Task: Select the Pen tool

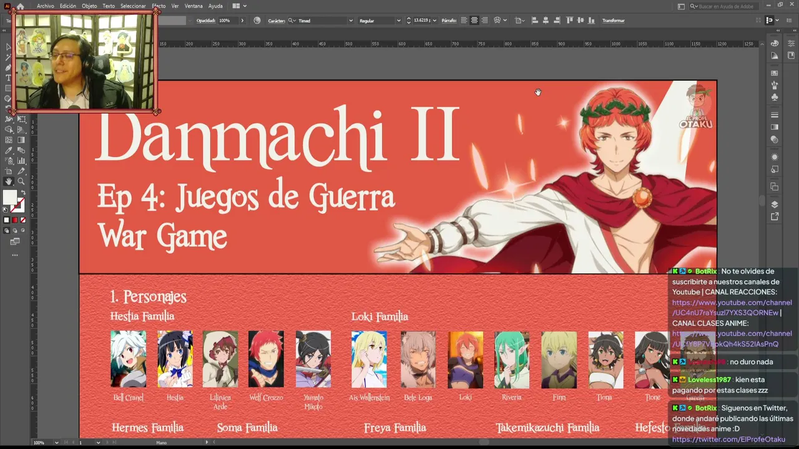Action: pos(9,67)
